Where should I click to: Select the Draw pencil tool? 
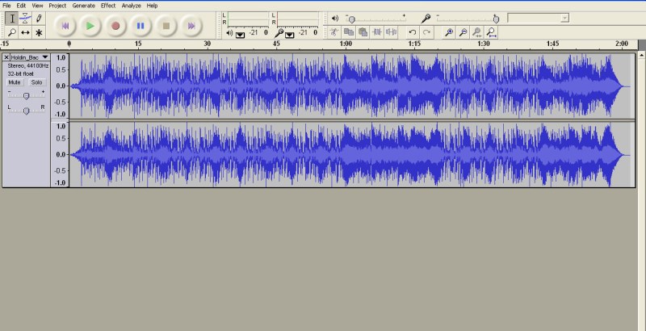click(39, 19)
